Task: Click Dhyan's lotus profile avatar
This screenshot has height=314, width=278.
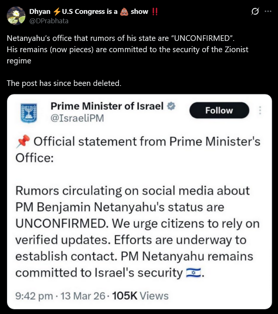Action: pyautogui.click(x=15, y=16)
